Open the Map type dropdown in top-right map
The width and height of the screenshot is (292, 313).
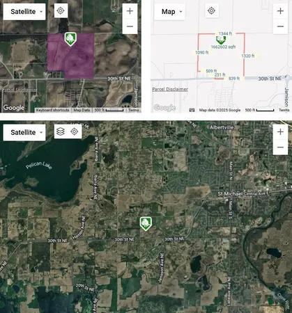click(169, 12)
